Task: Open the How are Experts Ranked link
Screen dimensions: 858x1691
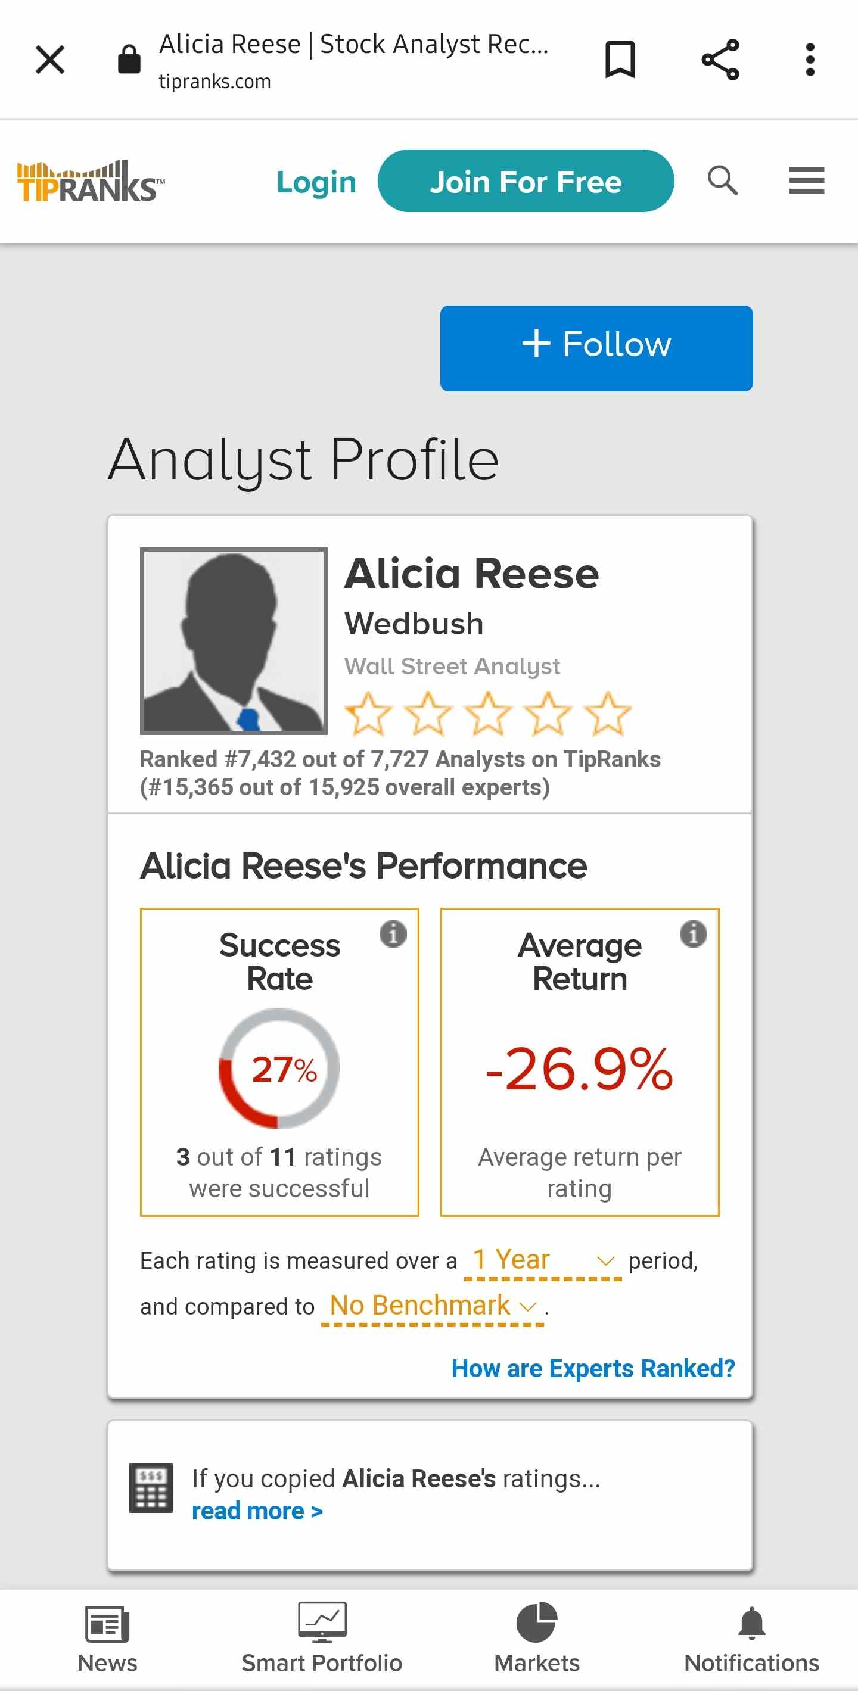Action: [x=592, y=1369]
